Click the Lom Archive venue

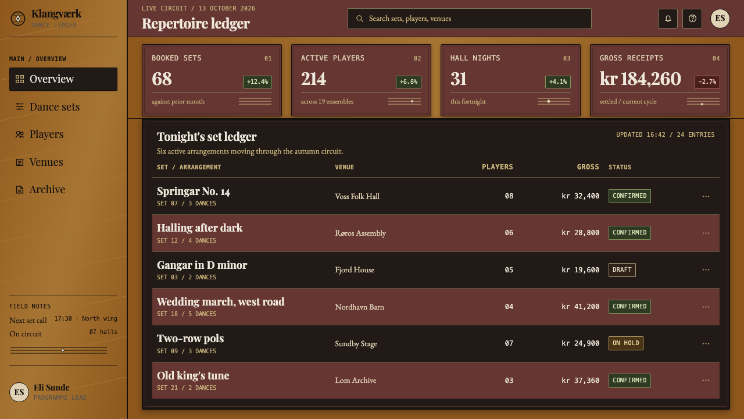tap(356, 381)
